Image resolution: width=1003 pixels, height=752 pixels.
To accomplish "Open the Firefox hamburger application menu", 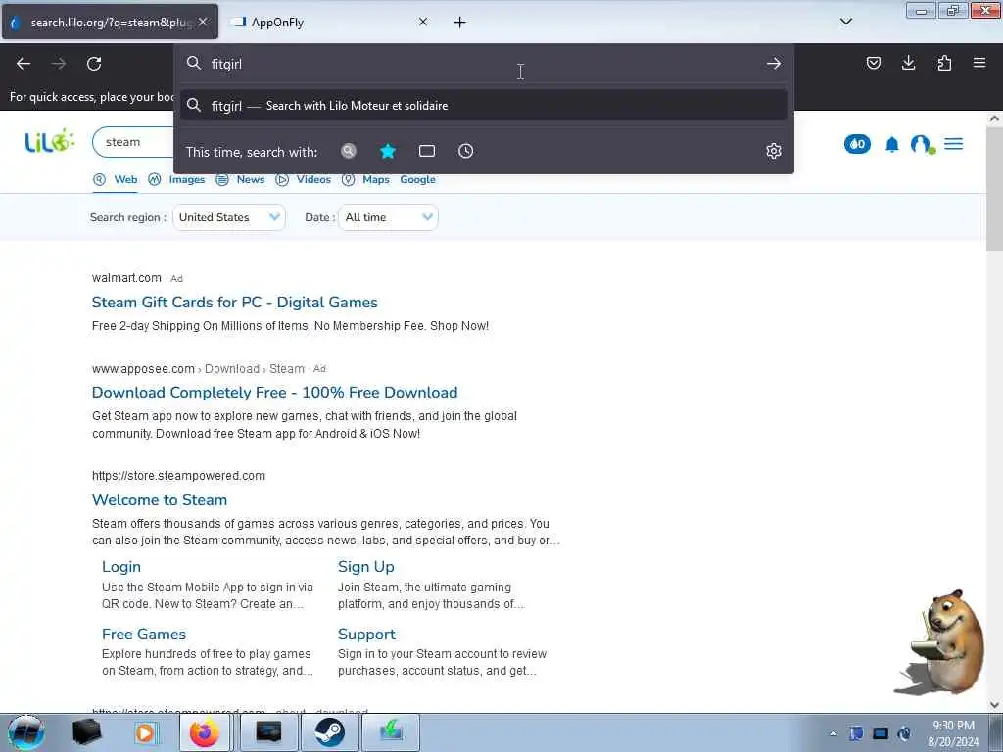I will 979,63.
